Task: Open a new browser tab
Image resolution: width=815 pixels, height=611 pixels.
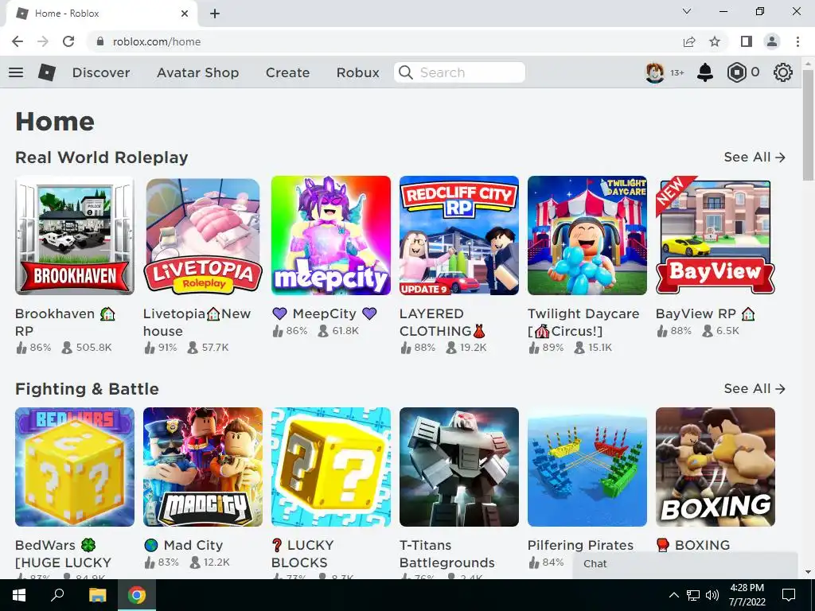Action: coord(215,14)
